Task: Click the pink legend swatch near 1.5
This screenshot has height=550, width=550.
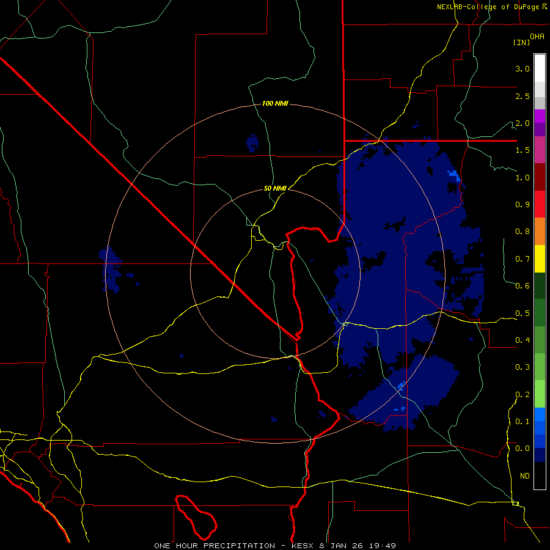Action: point(540,150)
